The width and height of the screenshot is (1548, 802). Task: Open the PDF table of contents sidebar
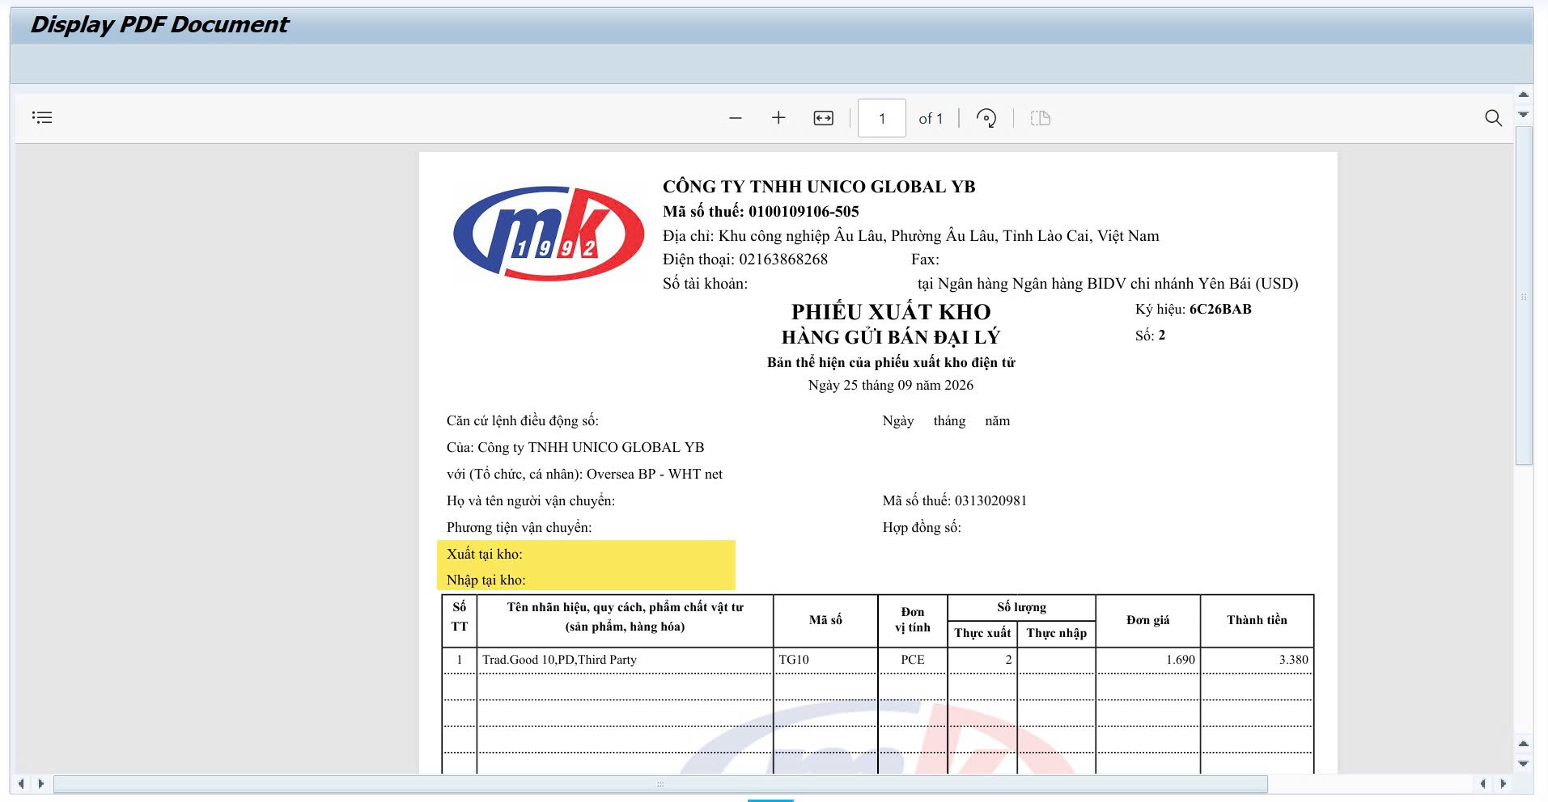click(42, 118)
